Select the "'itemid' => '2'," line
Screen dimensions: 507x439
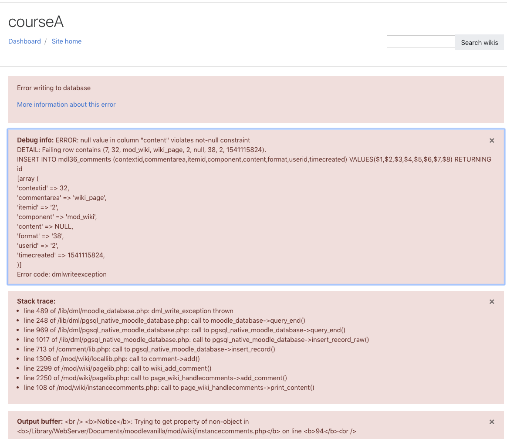[37, 207]
